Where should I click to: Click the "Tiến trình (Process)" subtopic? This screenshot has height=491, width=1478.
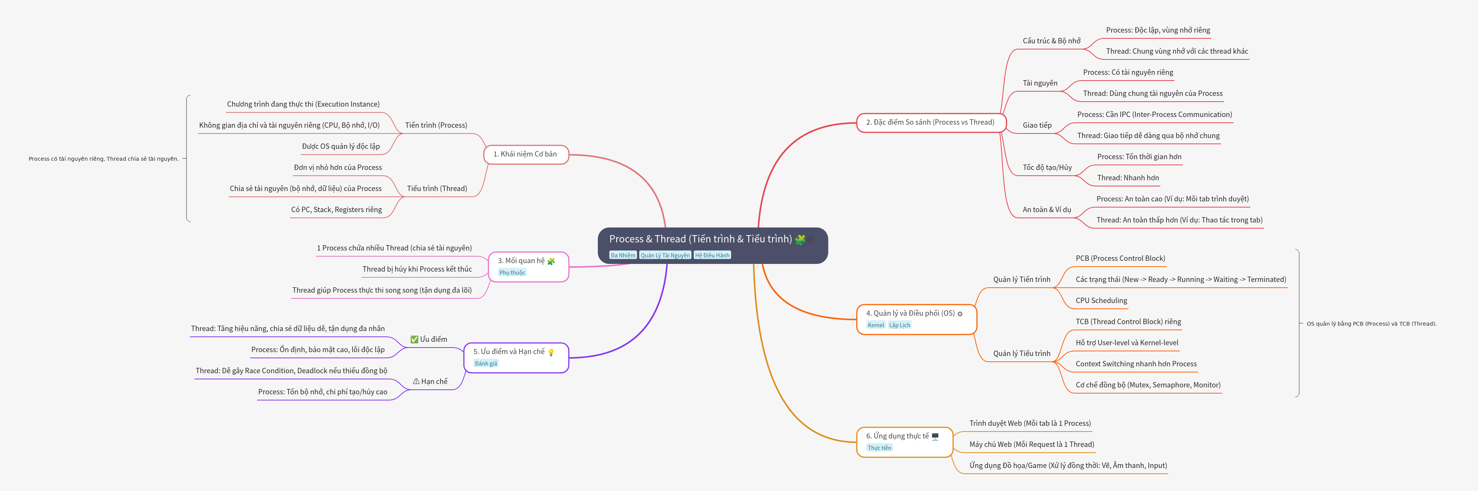coord(436,125)
